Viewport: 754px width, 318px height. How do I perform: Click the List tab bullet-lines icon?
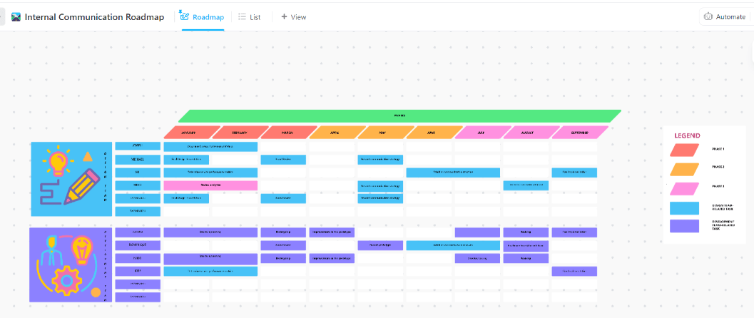tap(243, 17)
